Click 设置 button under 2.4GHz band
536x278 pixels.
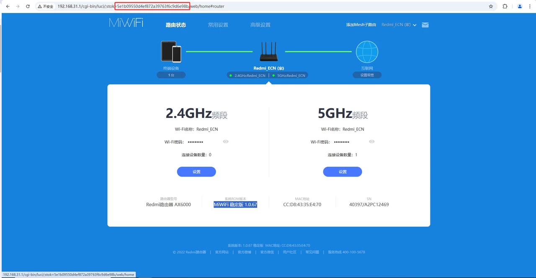(196, 172)
